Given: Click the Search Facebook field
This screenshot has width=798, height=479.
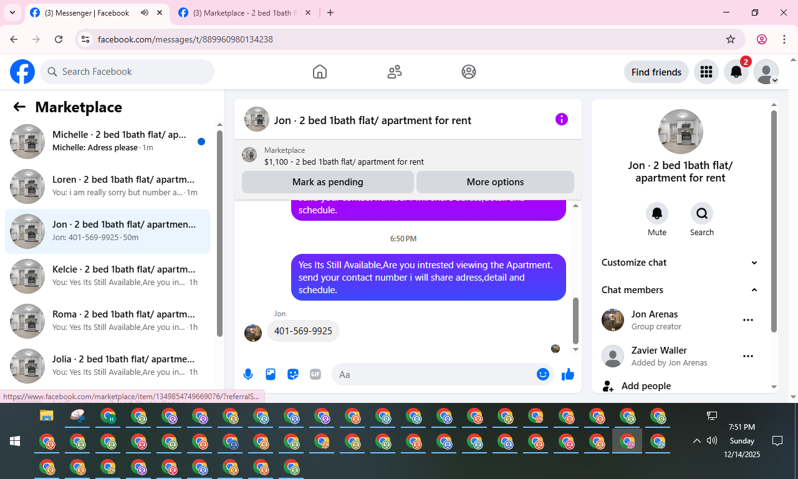Looking at the screenshot, I should pos(127,72).
